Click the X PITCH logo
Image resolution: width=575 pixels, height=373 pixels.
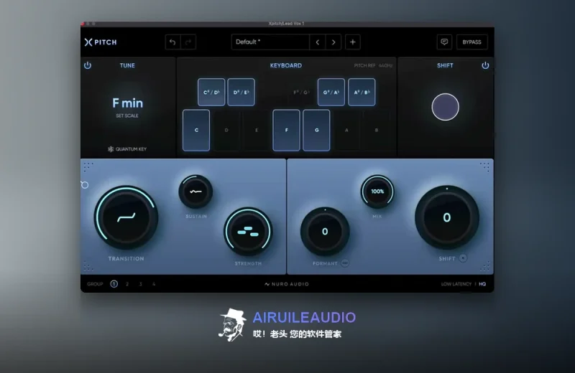point(101,42)
